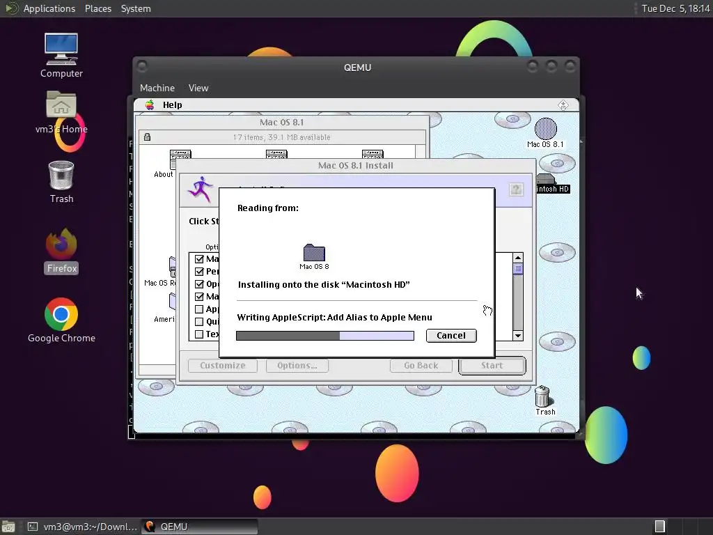The width and height of the screenshot is (713, 535).
Task: Click the Customize button
Action: (222, 365)
